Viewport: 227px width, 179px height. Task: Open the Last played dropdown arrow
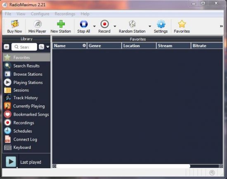pyautogui.click(x=17, y=167)
